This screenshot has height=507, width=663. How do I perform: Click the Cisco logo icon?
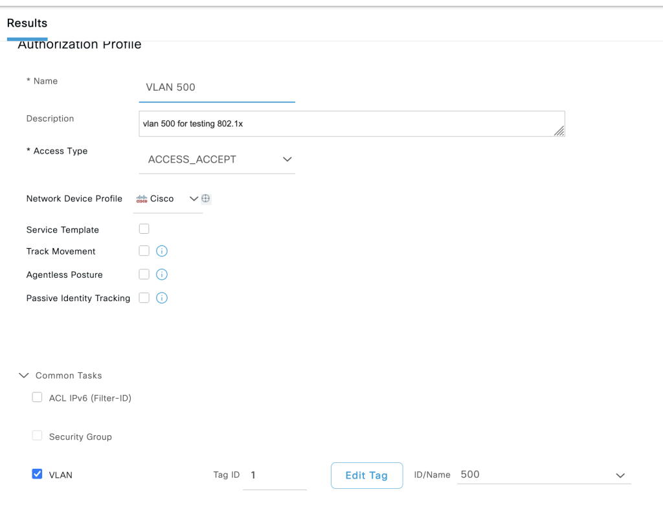tap(142, 199)
